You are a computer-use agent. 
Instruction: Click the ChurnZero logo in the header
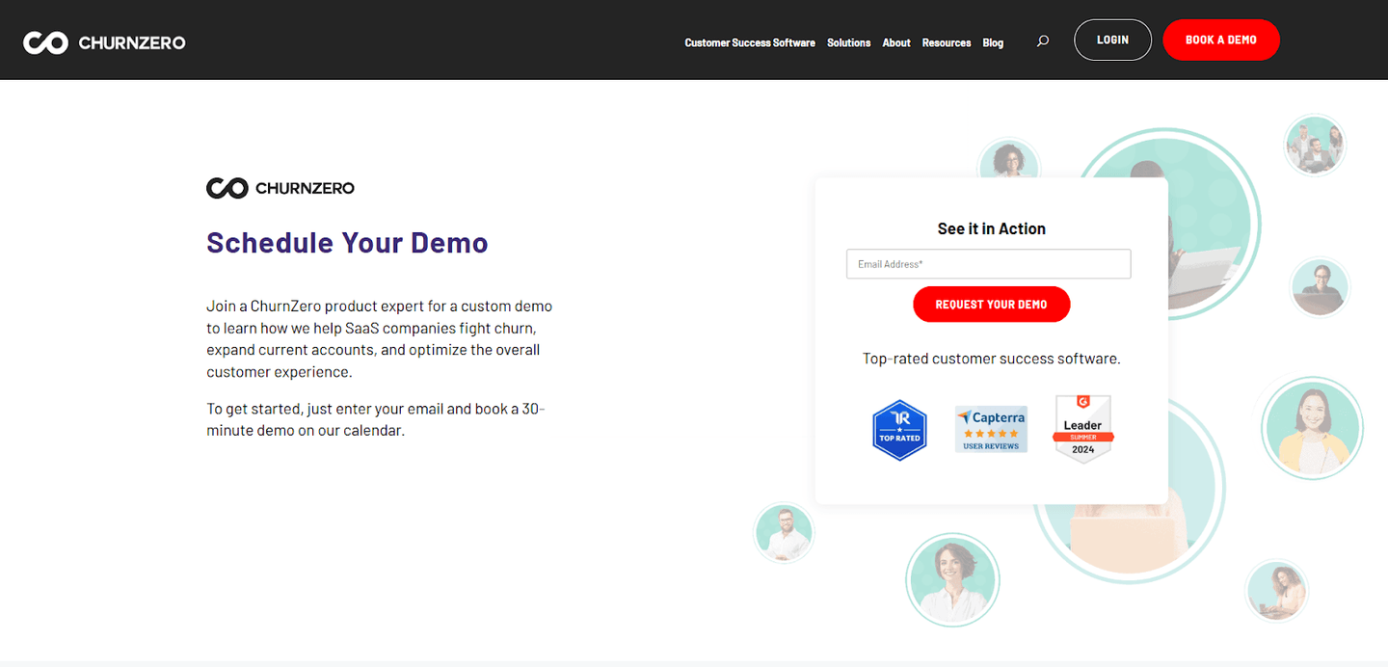[104, 41]
